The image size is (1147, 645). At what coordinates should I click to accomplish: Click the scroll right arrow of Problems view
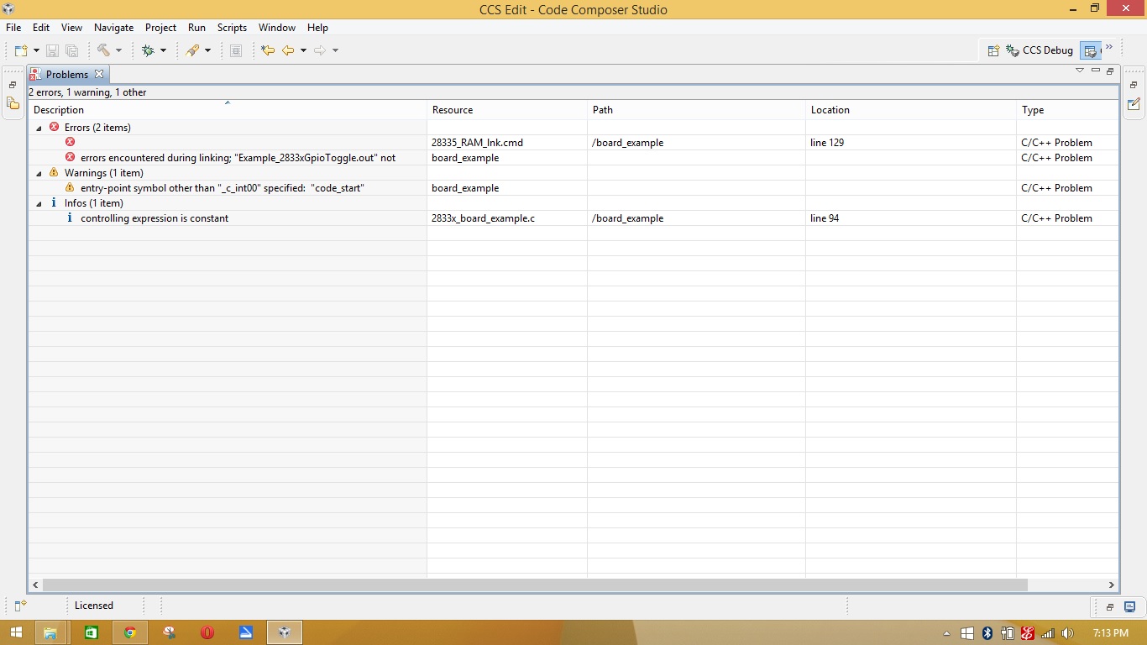1111,585
